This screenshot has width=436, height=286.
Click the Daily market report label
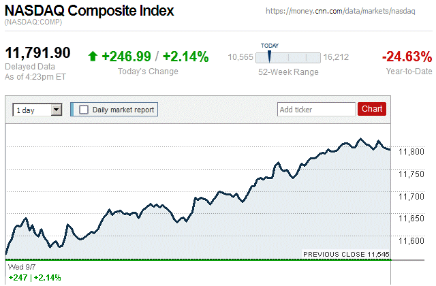coord(123,109)
